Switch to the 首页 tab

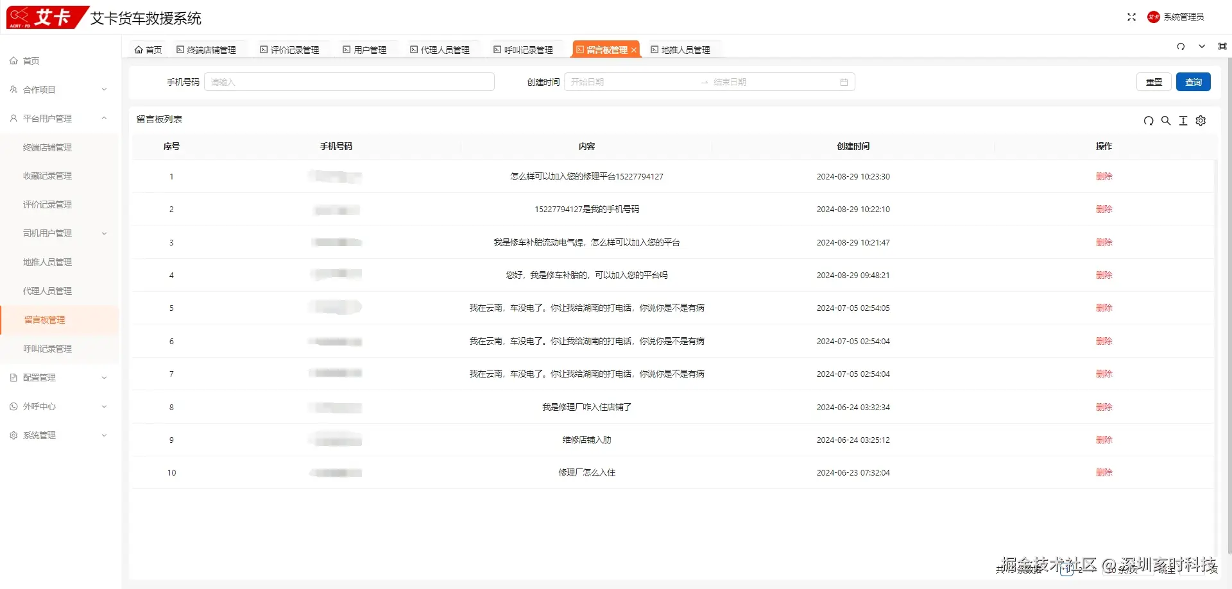(148, 50)
